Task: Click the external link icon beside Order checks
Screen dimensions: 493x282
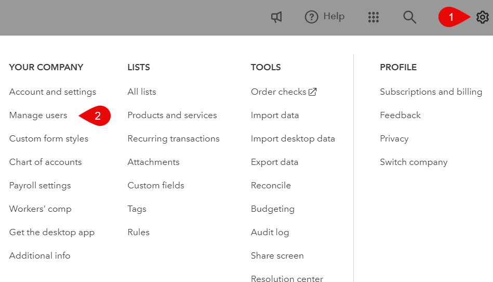Action: coord(313,92)
